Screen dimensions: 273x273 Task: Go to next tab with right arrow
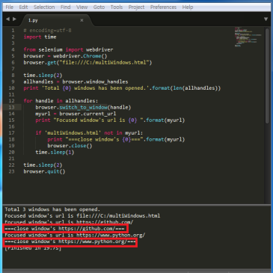point(14,19)
